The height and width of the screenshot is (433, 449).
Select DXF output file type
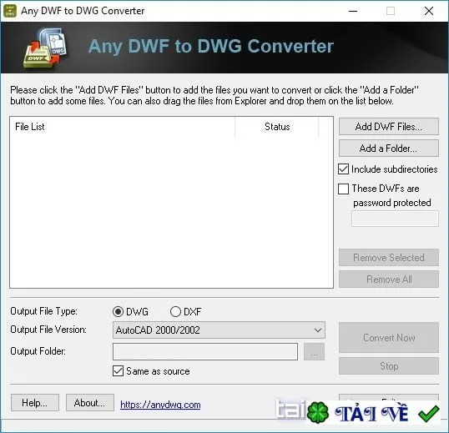tap(175, 311)
